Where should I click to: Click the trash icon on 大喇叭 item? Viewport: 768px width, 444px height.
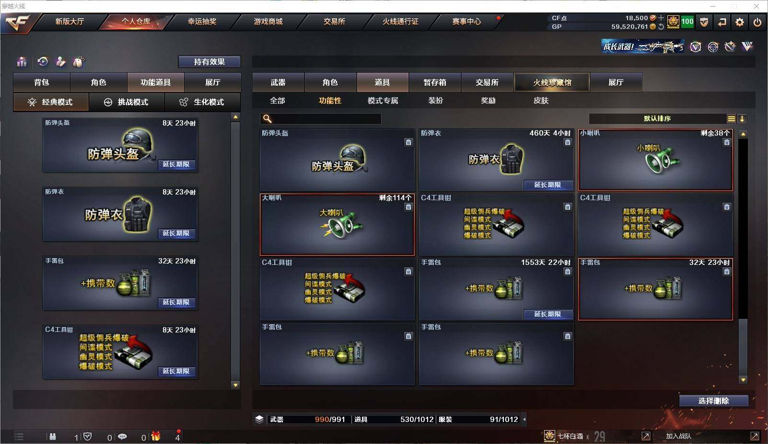pos(408,207)
